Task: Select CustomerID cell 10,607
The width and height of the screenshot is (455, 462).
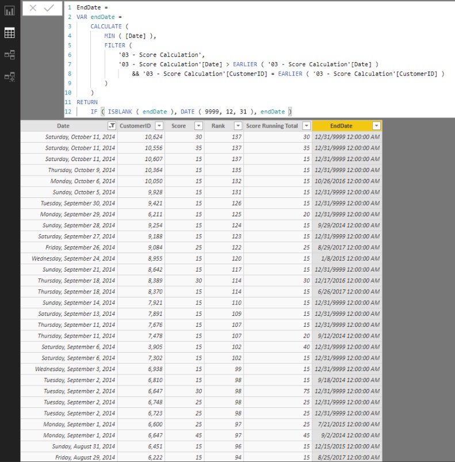Action: point(141,159)
